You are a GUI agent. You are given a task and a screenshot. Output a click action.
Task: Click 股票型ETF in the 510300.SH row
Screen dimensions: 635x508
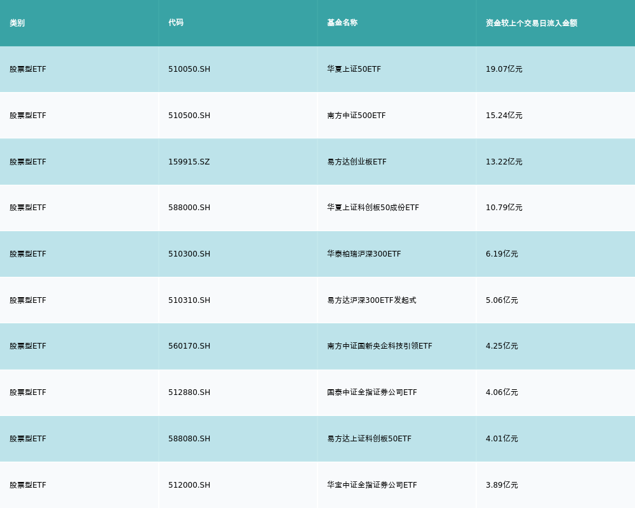pos(28,254)
